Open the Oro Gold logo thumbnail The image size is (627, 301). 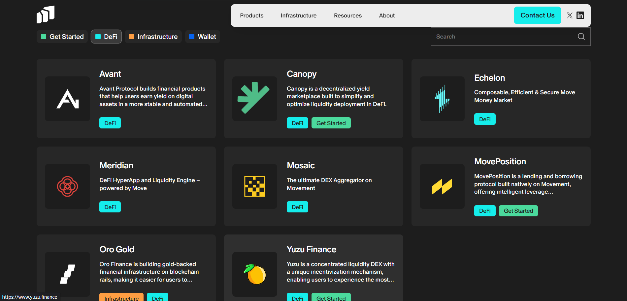pos(67,274)
